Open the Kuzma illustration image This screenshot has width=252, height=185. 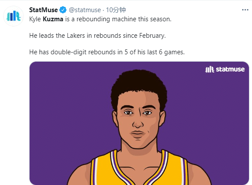[x=139, y=123]
